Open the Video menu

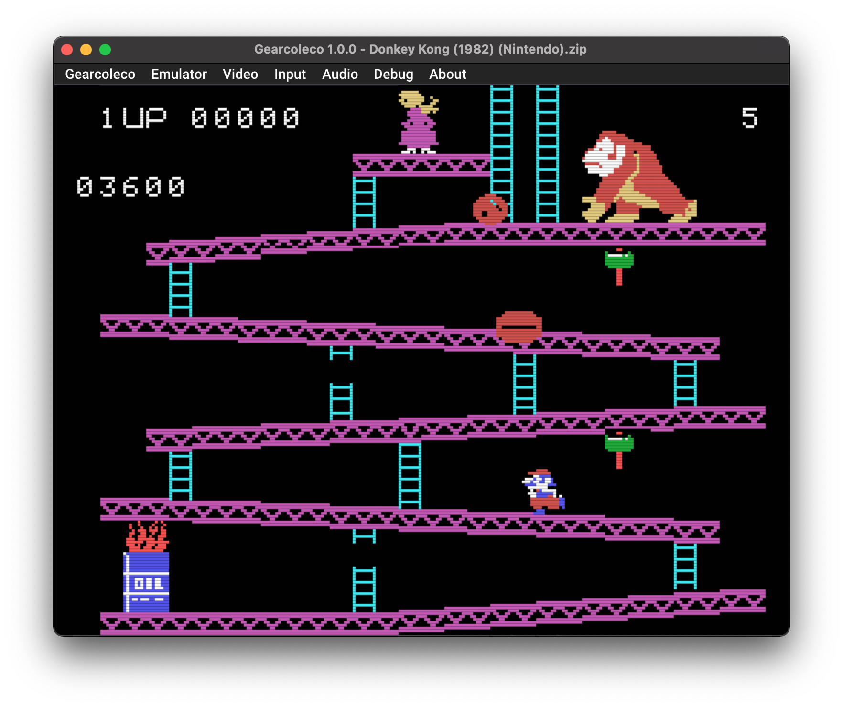click(240, 74)
